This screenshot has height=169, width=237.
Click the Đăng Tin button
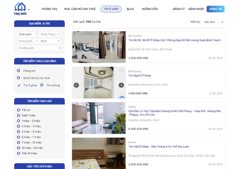coord(215,9)
